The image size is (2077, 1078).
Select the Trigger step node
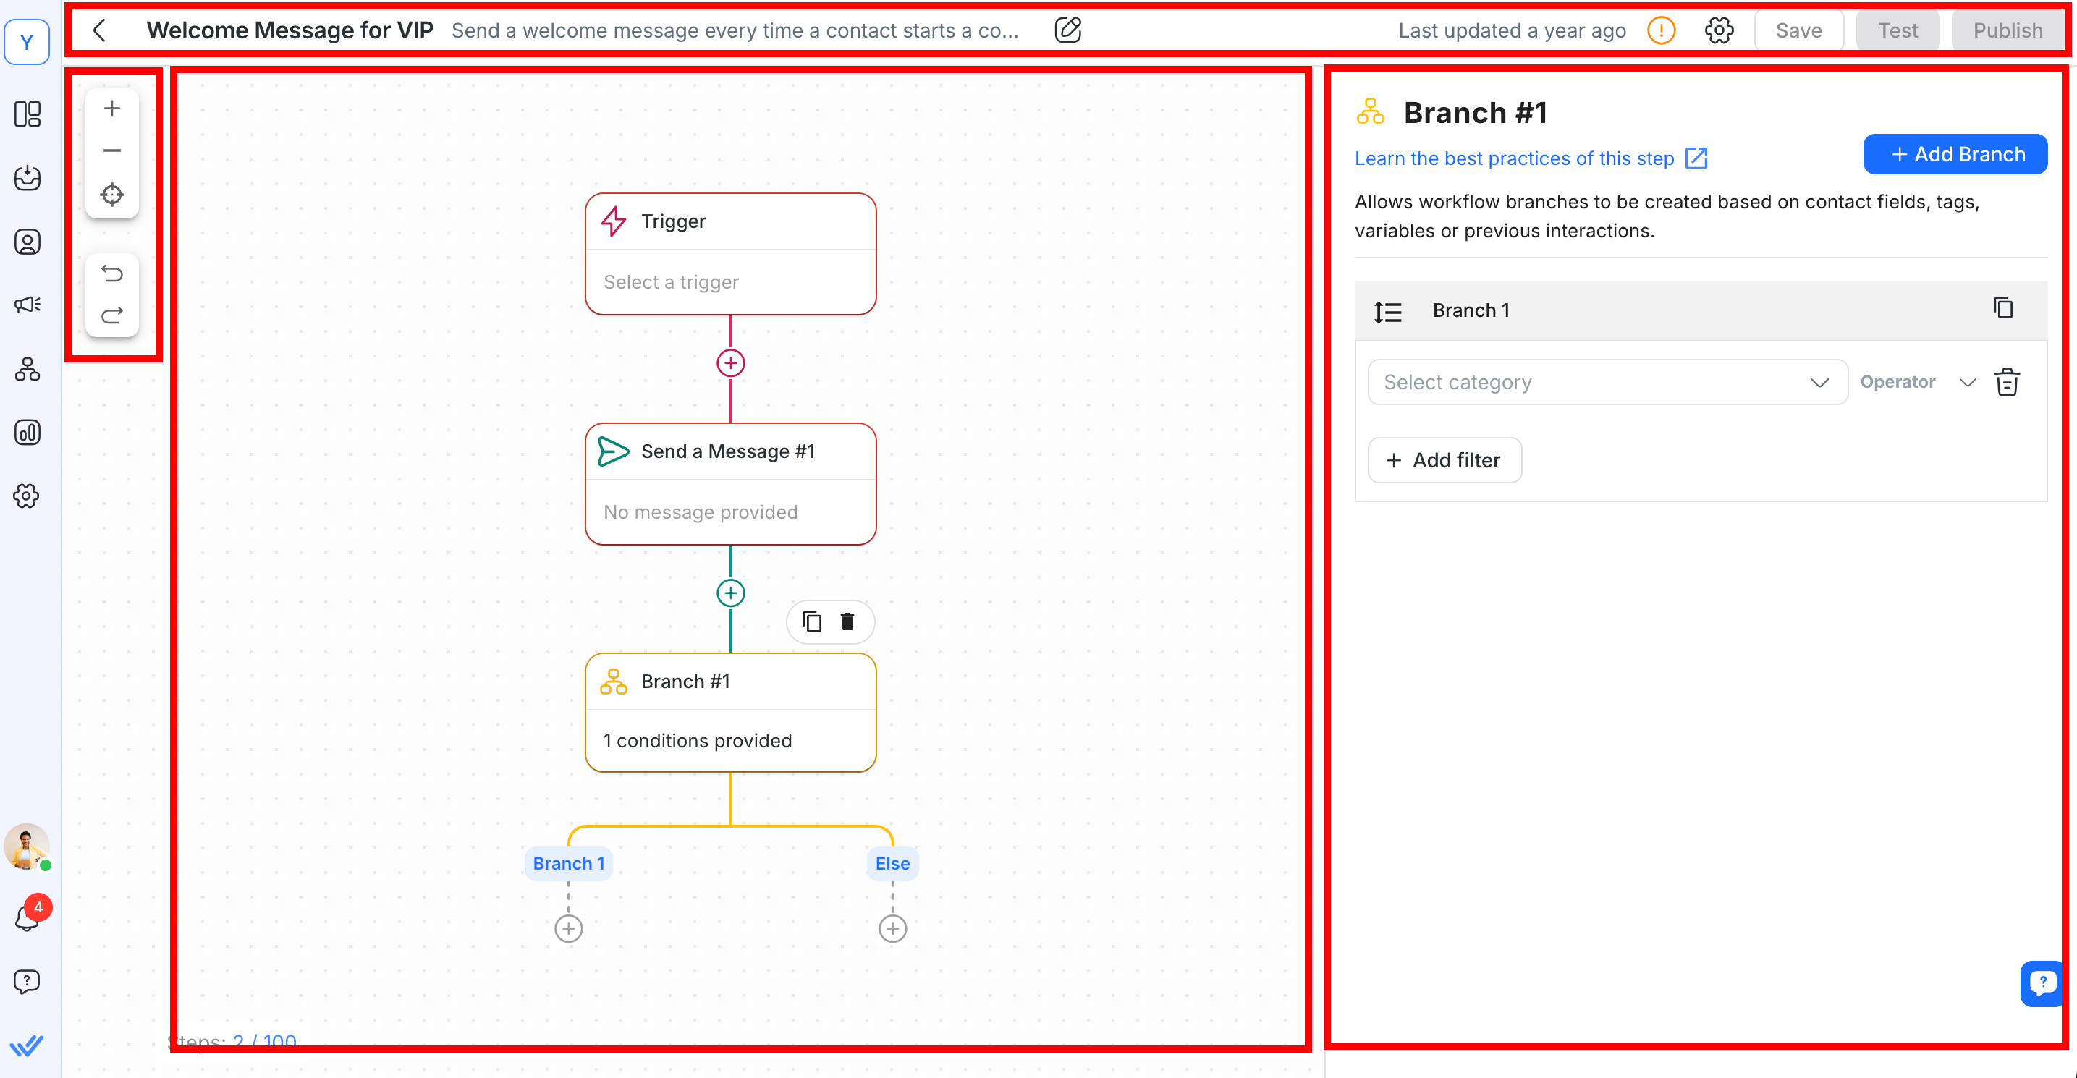[x=730, y=253]
